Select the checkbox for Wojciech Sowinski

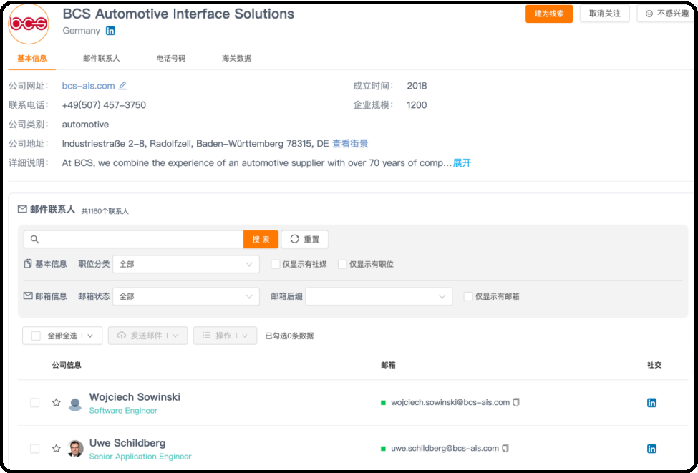point(35,403)
